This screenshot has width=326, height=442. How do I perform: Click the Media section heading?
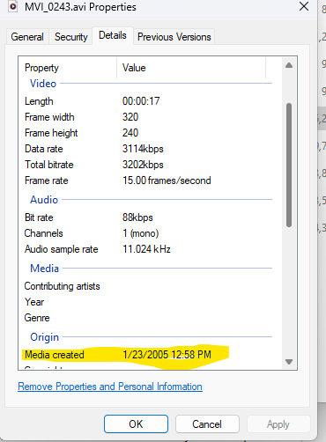(x=44, y=269)
